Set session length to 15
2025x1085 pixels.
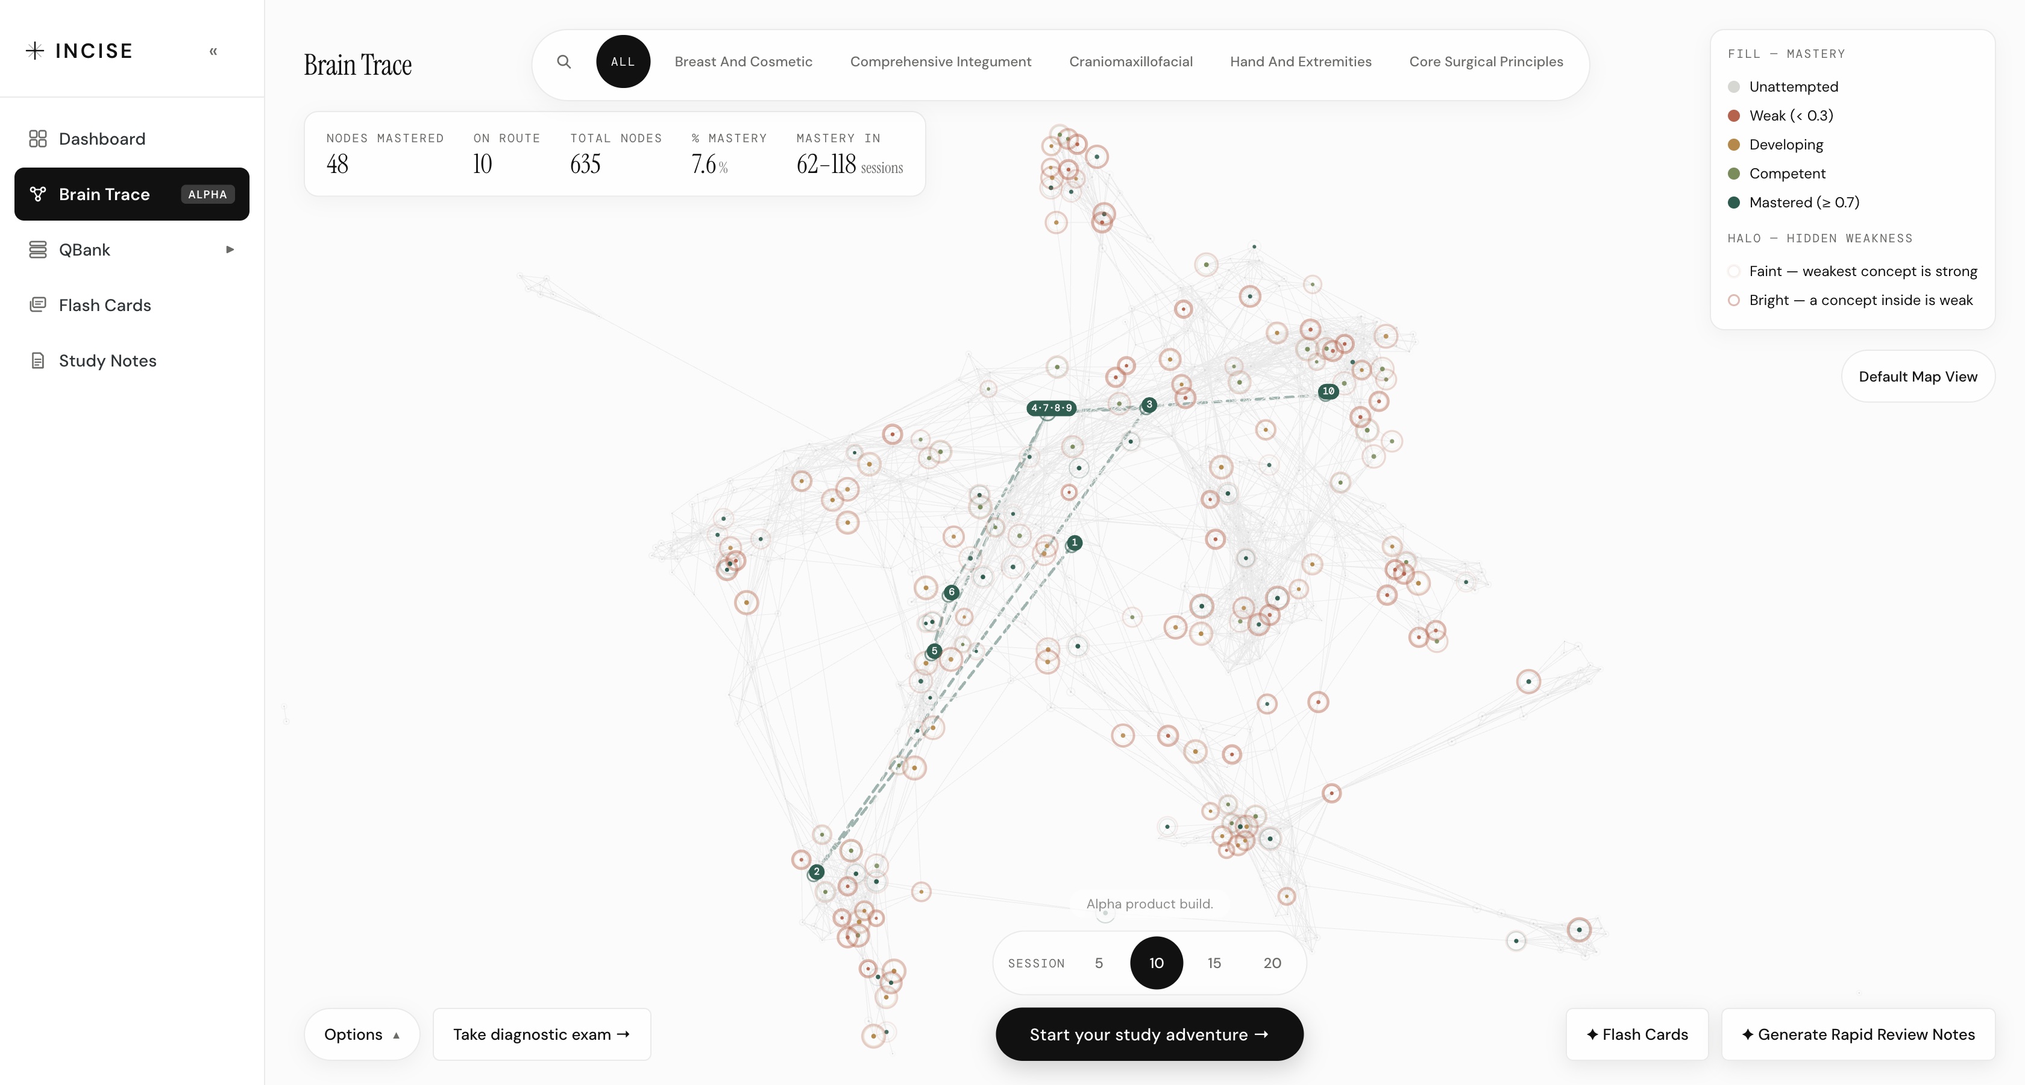coord(1214,963)
